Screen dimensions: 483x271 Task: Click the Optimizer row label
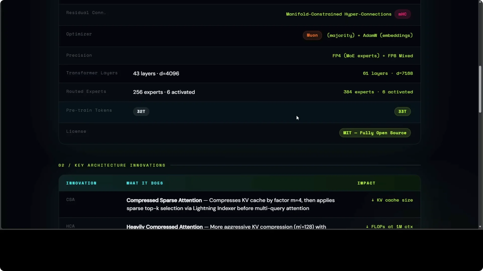tap(79, 34)
